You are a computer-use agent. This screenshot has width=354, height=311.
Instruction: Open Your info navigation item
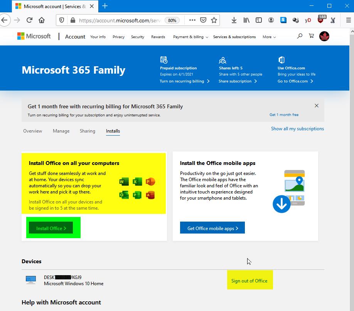pyautogui.click(x=98, y=37)
